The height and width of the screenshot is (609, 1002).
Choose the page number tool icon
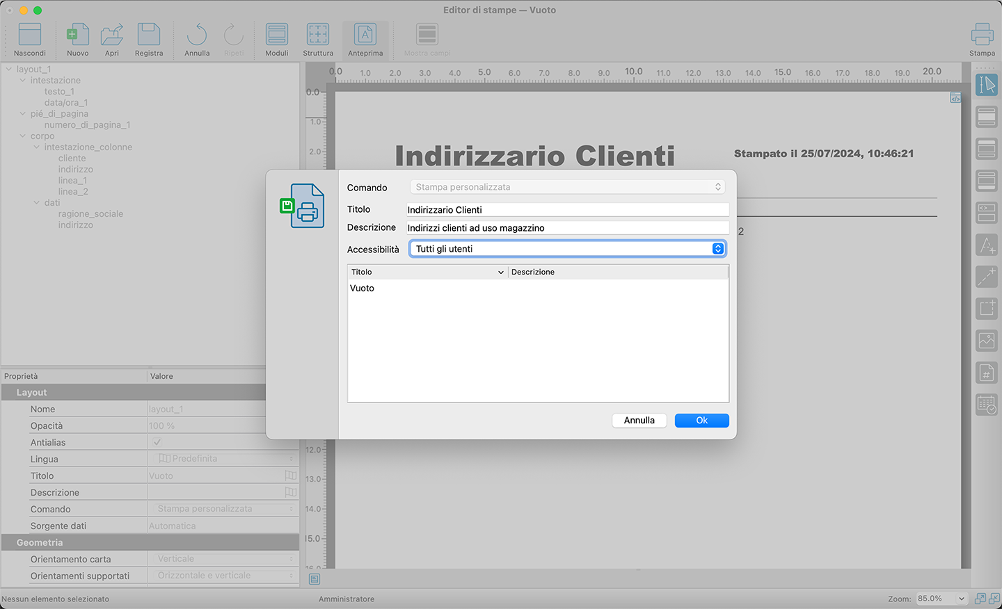pyautogui.click(x=987, y=373)
